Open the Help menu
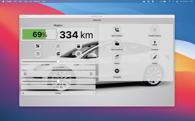The height and width of the screenshot is (121, 195). pos(44,2)
